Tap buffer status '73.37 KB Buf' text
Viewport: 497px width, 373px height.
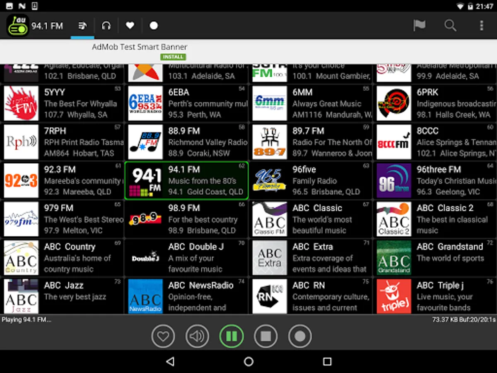464,320
